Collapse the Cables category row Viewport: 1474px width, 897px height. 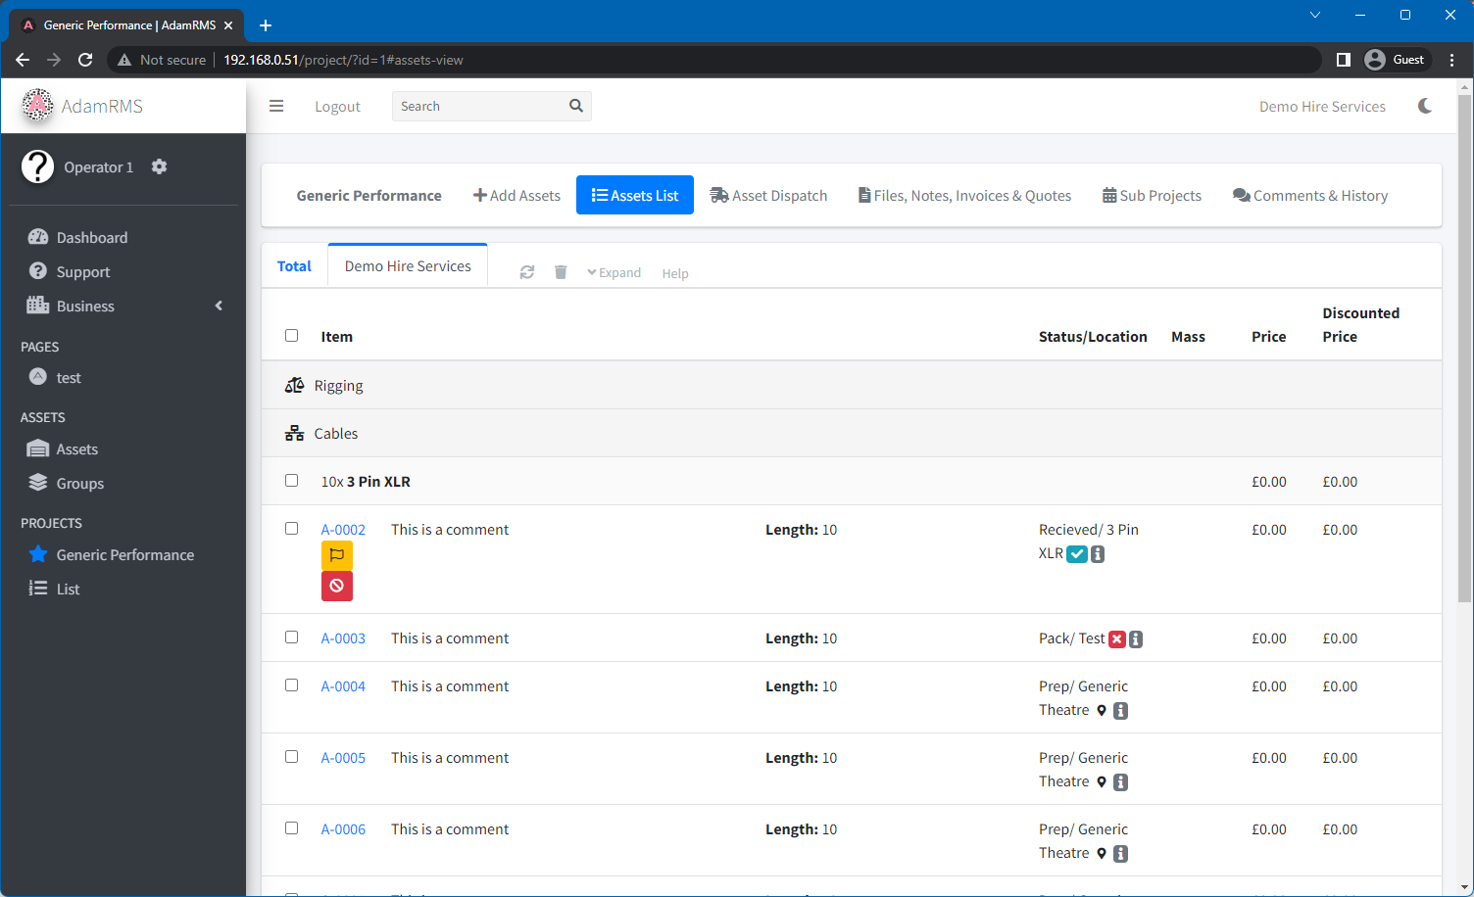click(x=336, y=434)
